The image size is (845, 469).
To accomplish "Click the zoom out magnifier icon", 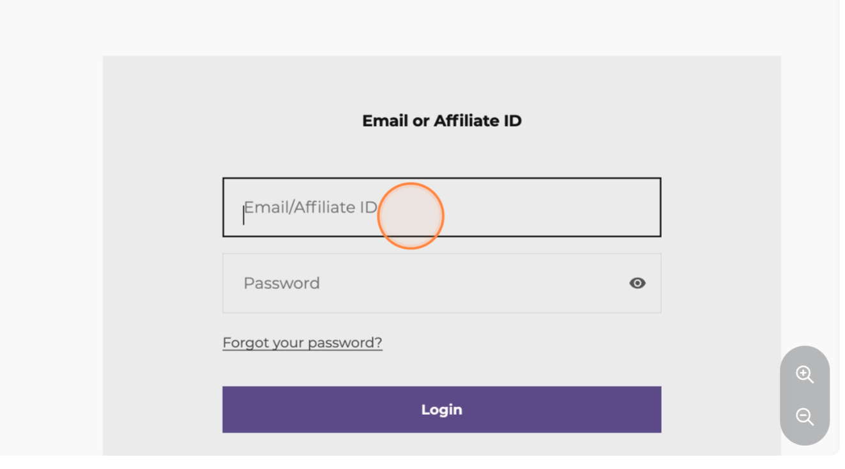I will (x=804, y=417).
